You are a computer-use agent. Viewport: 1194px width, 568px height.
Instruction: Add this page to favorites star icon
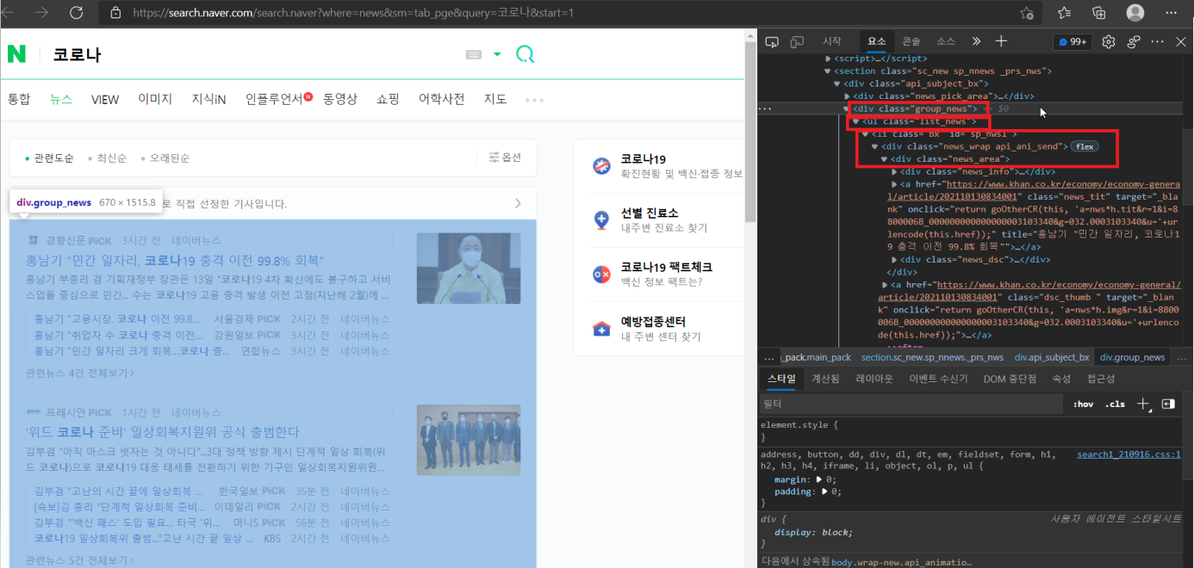point(1026,13)
